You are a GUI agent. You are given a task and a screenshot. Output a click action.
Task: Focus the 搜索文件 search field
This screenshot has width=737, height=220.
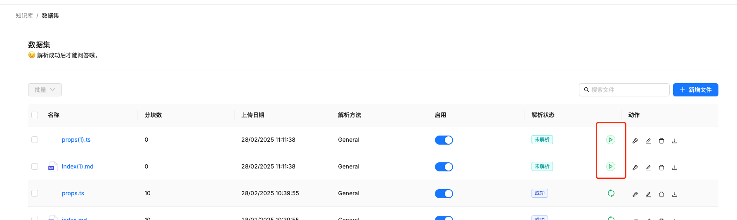[624, 90]
